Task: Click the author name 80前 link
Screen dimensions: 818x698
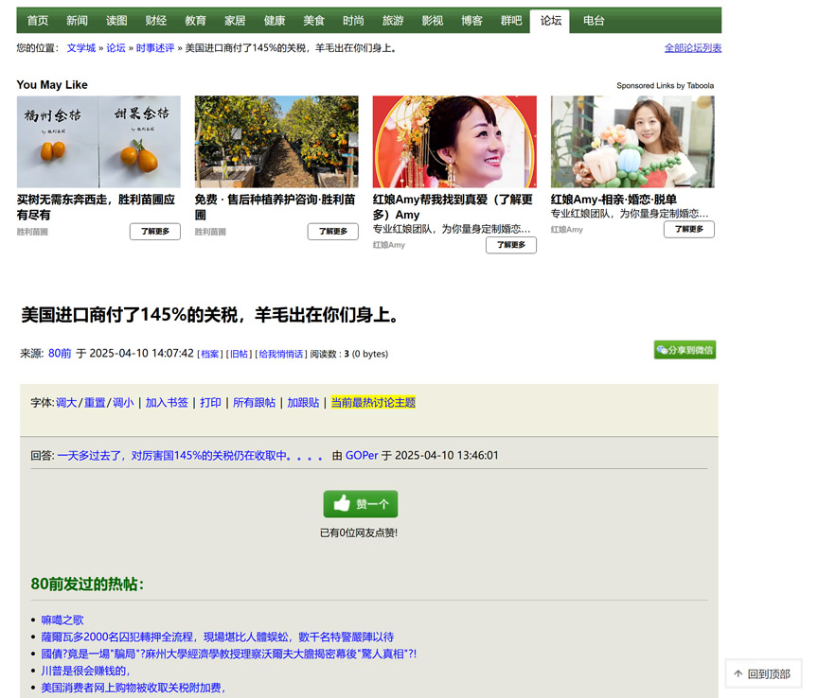Action: click(60, 354)
